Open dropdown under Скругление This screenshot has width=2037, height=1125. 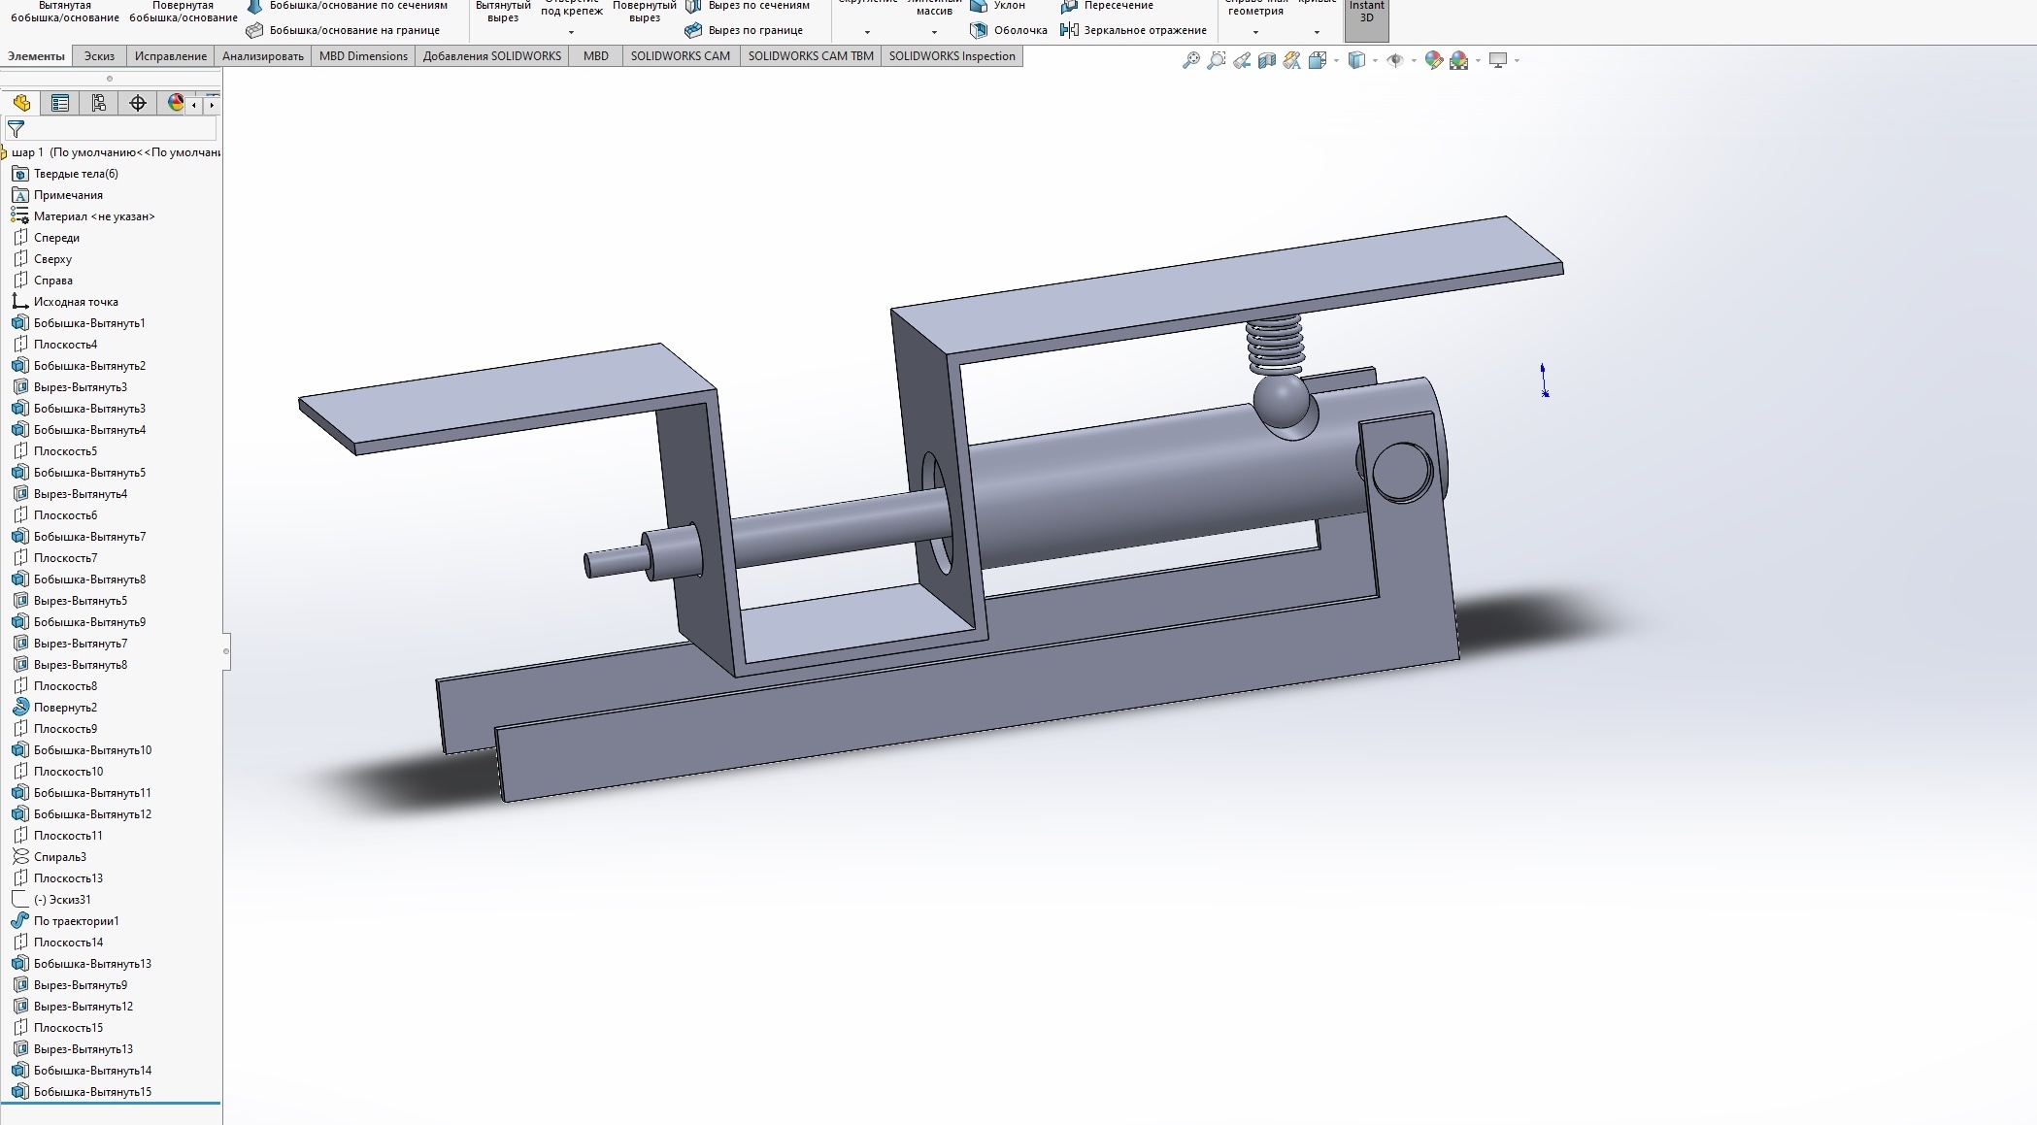pyautogui.click(x=867, y=32)
